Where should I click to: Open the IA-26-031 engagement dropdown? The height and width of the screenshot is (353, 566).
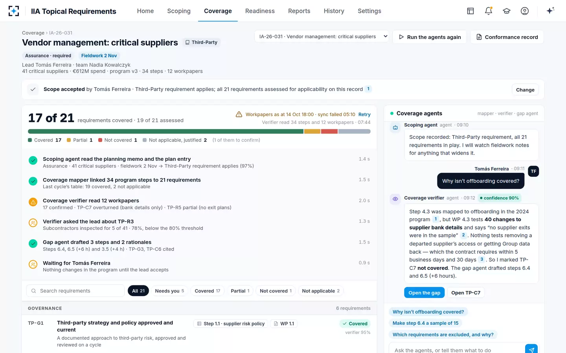(322, 36)
